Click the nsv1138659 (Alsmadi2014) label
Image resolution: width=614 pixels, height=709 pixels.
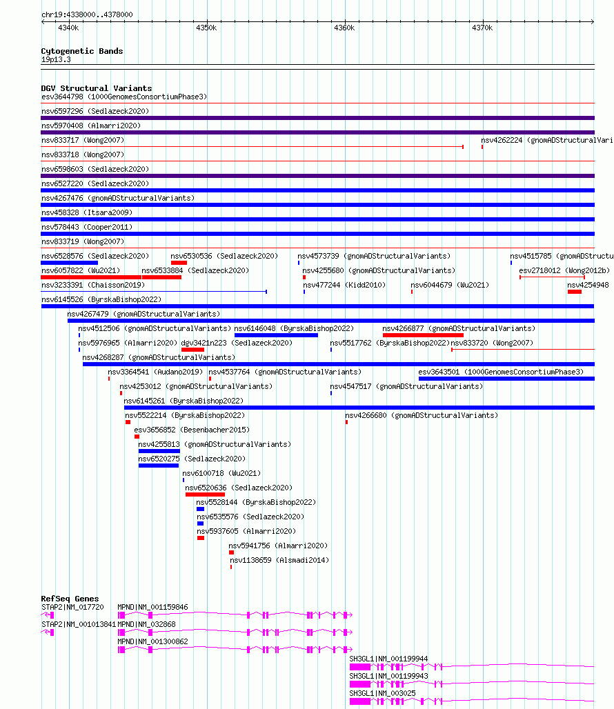tap(279, 560)
